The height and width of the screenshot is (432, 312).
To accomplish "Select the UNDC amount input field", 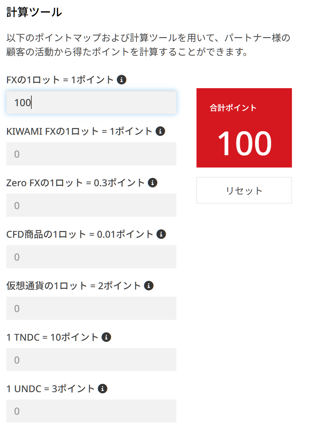I will coord(91,411).
